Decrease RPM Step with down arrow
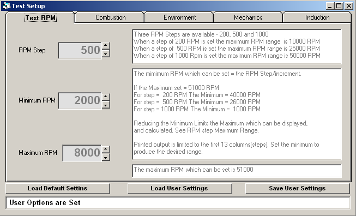This screenshot has height=216, width=356. pos(105,54)
